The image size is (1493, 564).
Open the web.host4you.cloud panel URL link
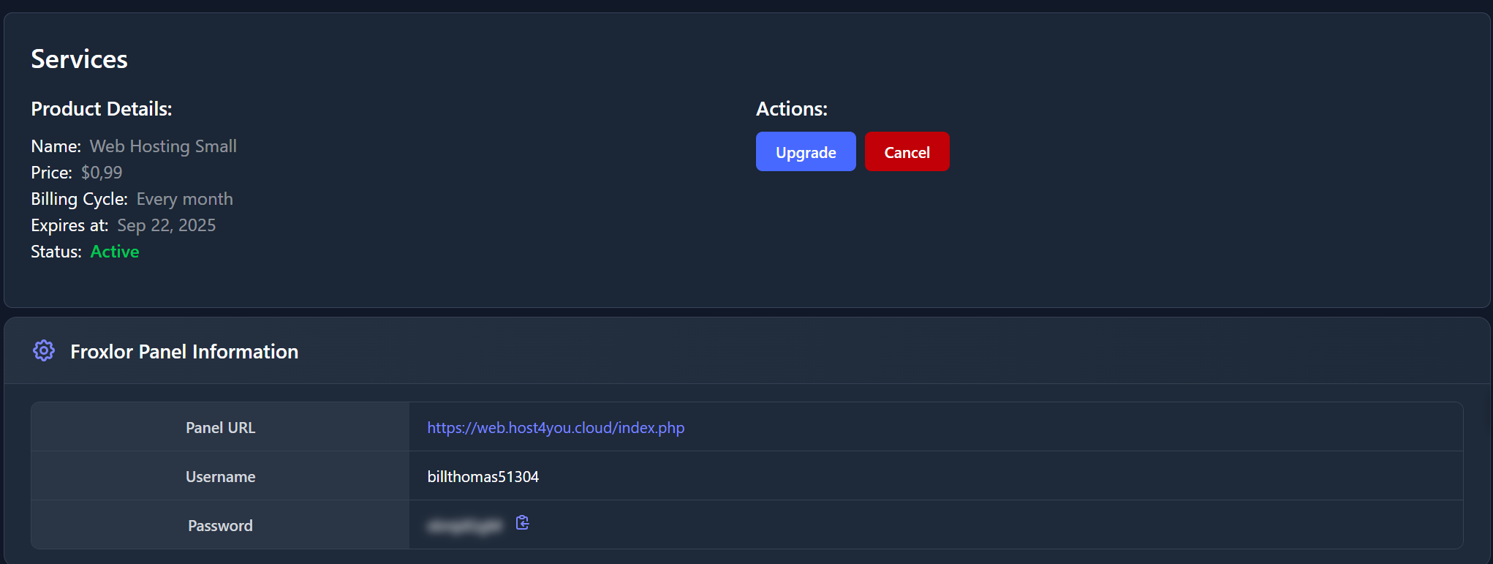(556, 428)
